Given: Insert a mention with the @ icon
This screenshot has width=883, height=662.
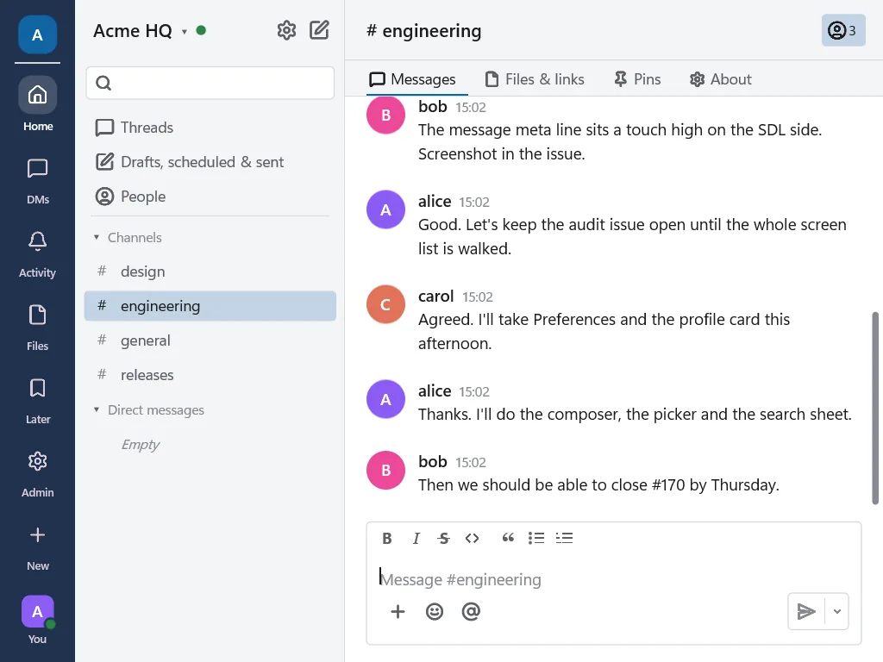Looking at the screenshot, I should point(471,611).
